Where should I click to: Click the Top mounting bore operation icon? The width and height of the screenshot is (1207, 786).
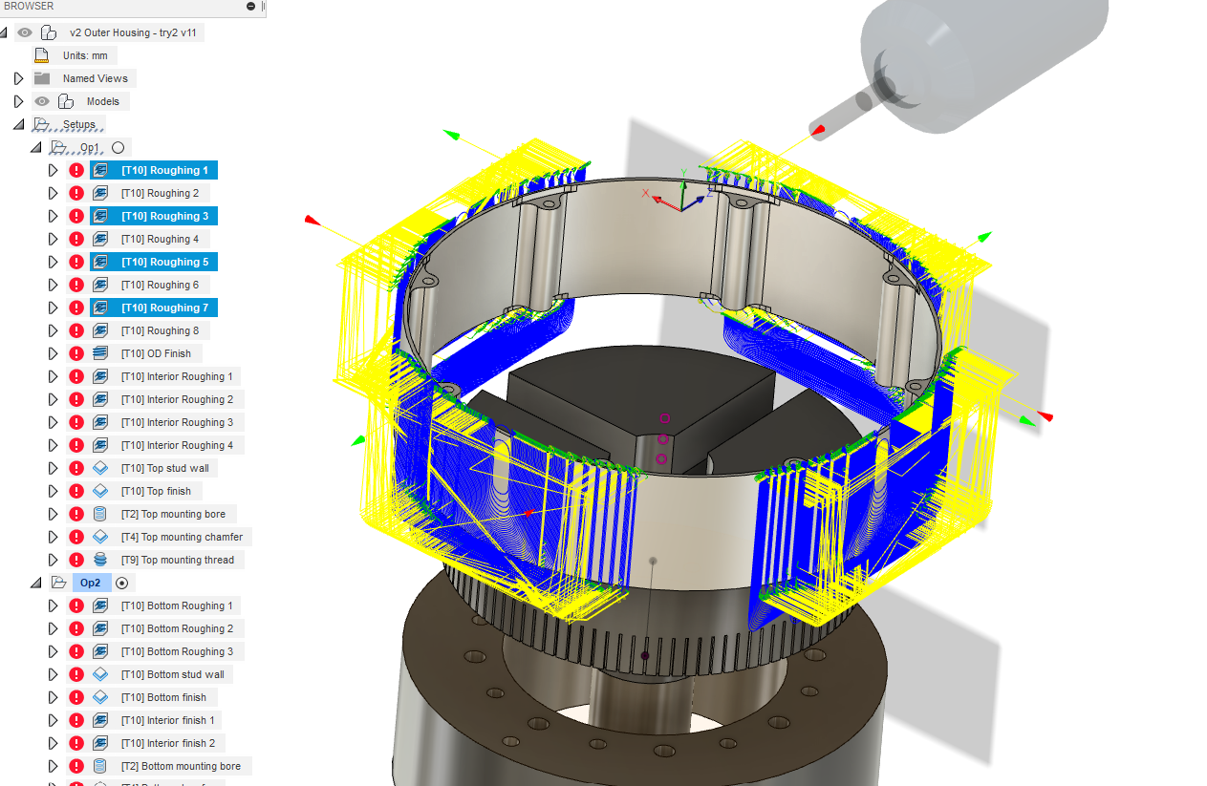tap(100, 514)
